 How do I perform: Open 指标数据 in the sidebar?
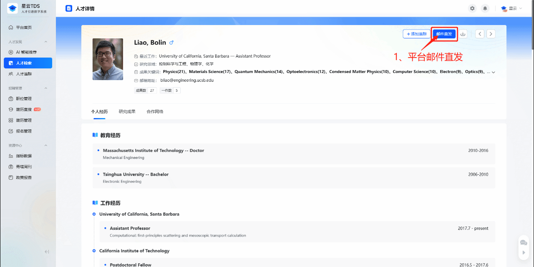(x=28, y=156)
